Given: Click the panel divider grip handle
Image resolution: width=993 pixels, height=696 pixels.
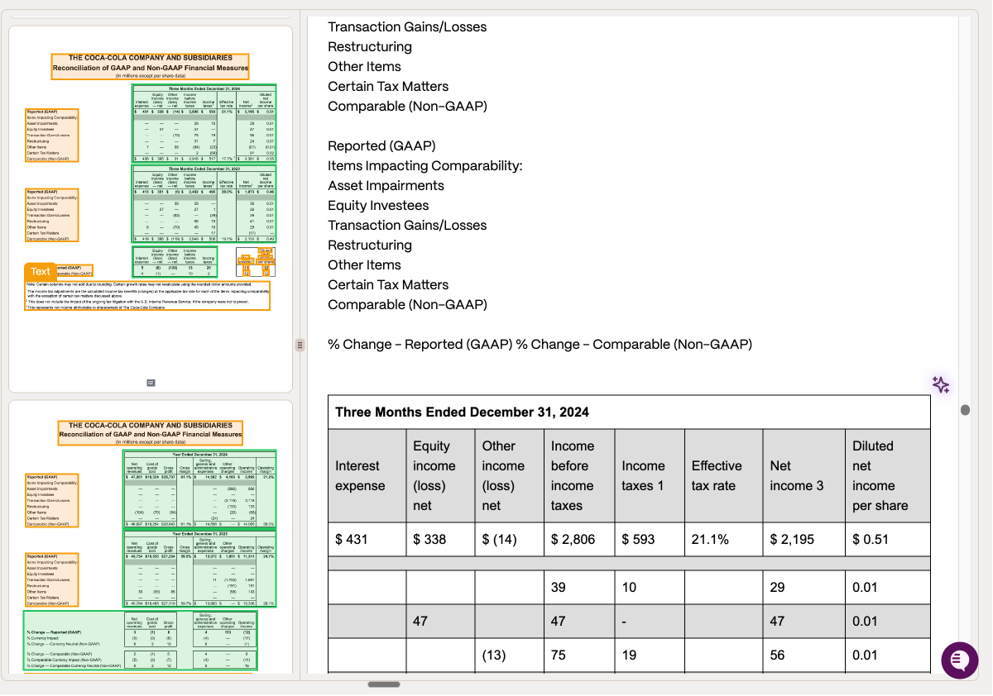Looking at the screenshot, I should click(300, 345).
